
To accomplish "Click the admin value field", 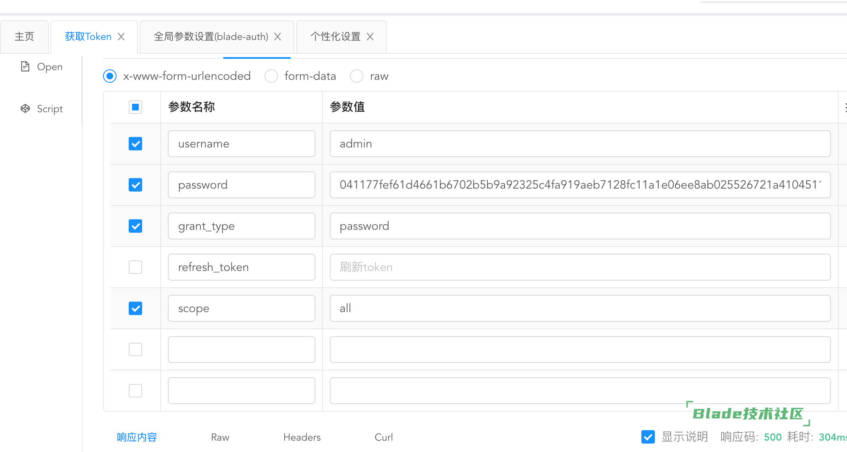I will tap(580, 144).
